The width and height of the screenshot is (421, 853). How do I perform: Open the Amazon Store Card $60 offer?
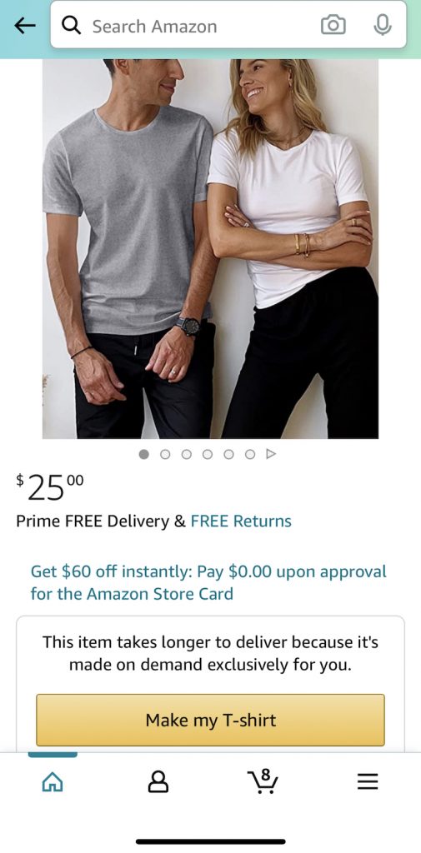(x=208, y=582)
